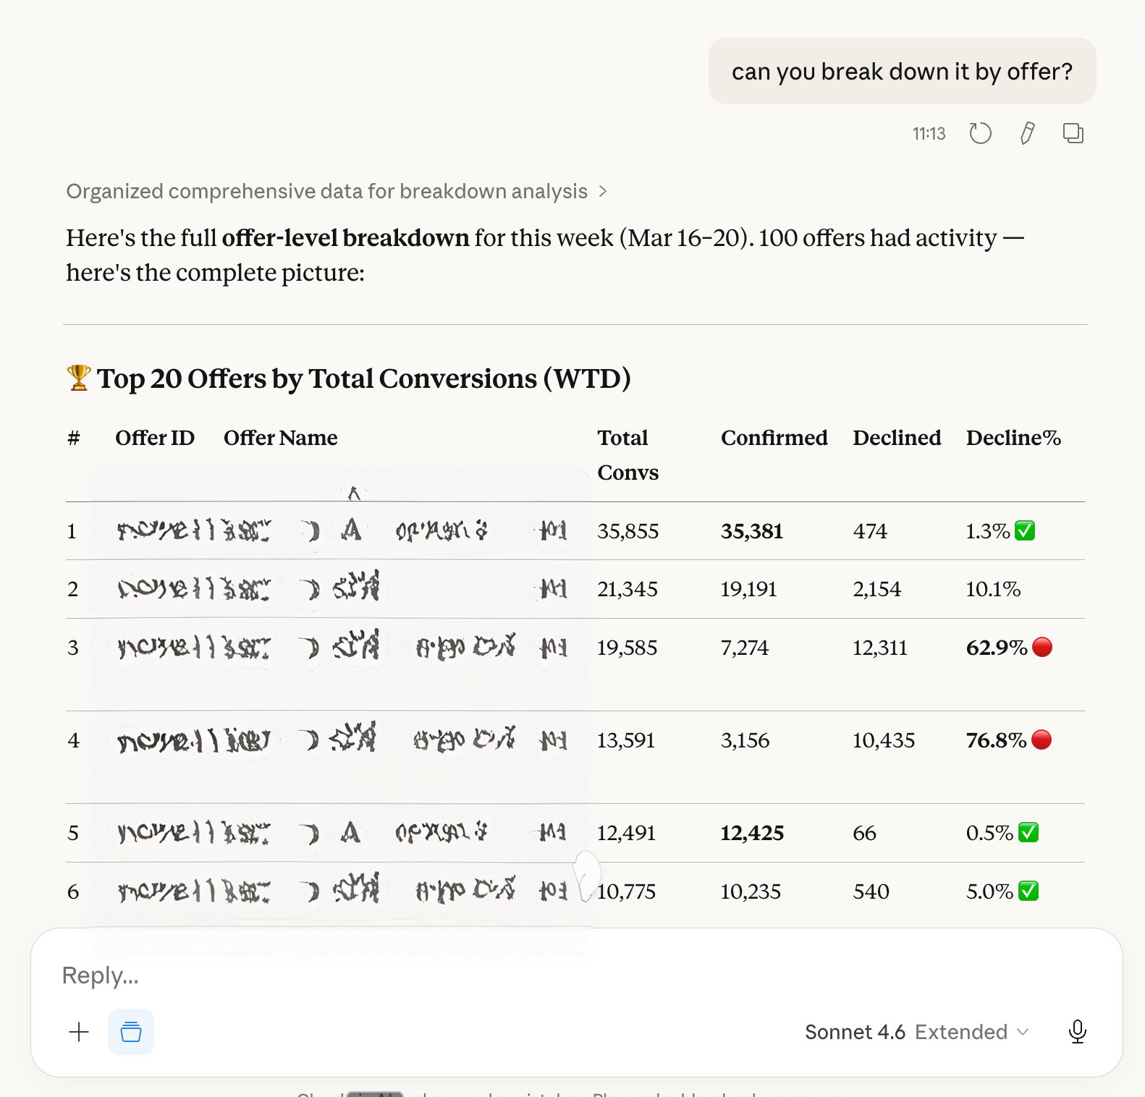The height and width of the screenshot is (1097, 1145).
Task: Click the 11:13 timestamp
Action: (929, 134)
